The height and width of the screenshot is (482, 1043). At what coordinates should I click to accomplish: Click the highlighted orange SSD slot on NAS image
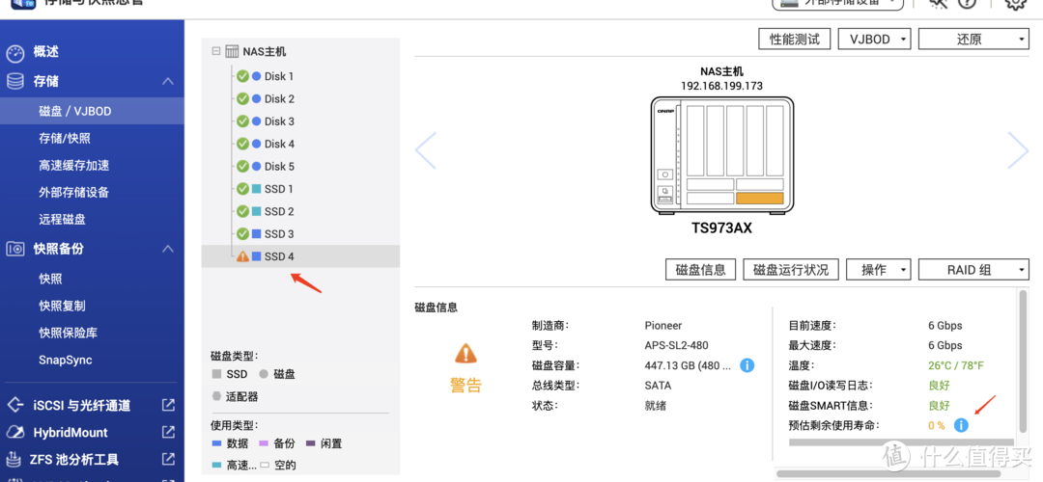tap(760, 198)
